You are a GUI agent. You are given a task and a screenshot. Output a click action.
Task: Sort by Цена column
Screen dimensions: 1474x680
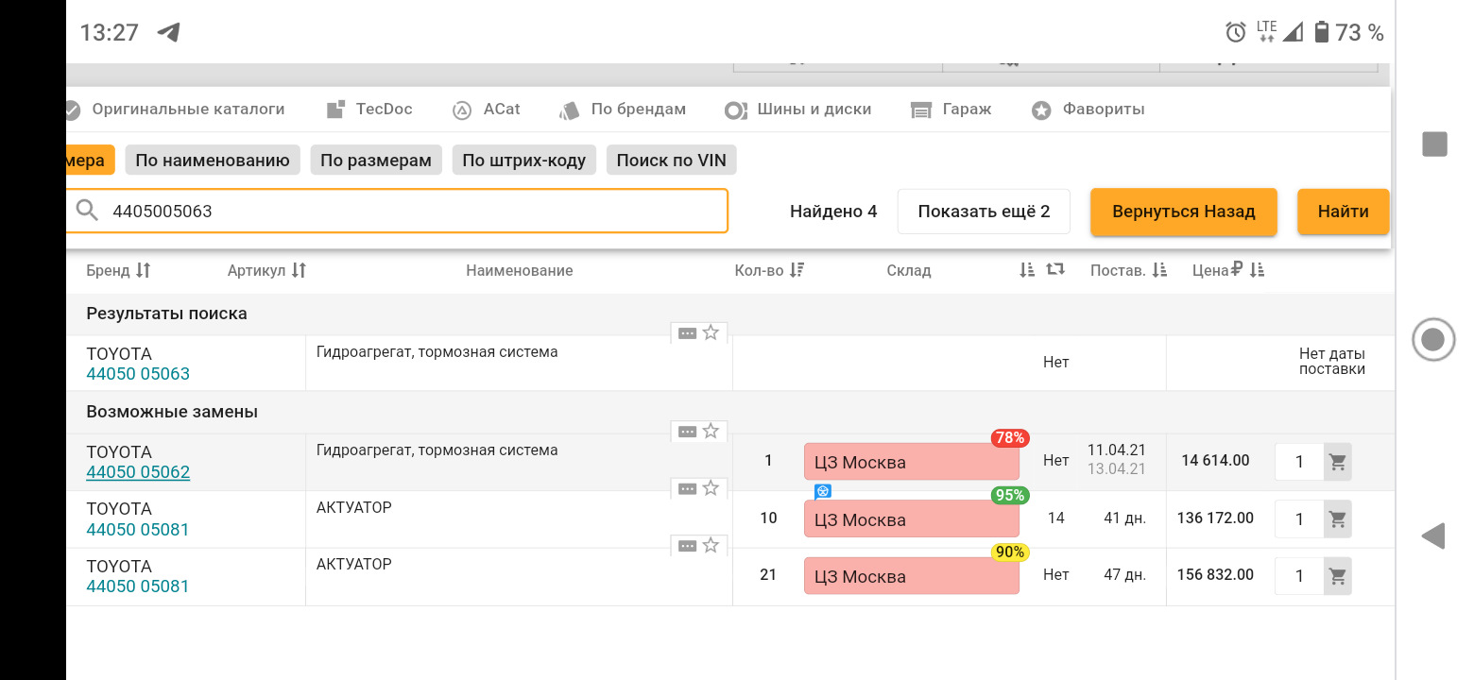1228,270
